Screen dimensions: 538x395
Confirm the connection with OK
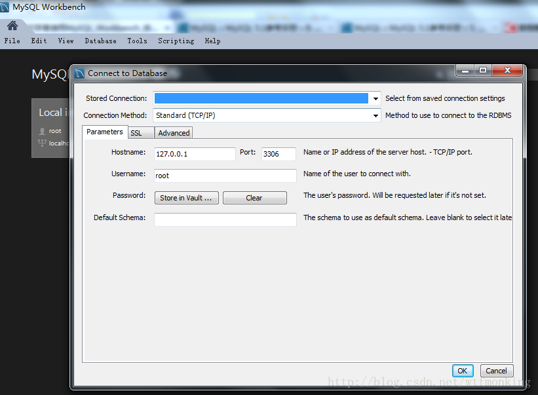462,371
